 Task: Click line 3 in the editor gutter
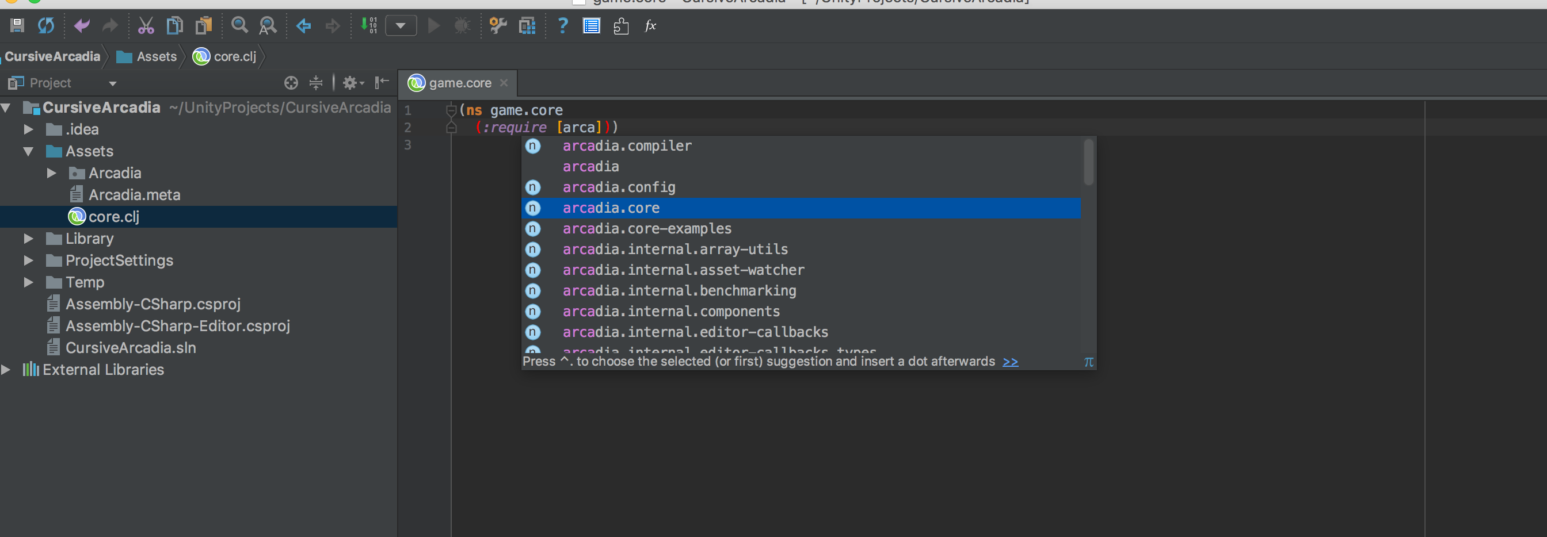point(408,145)
